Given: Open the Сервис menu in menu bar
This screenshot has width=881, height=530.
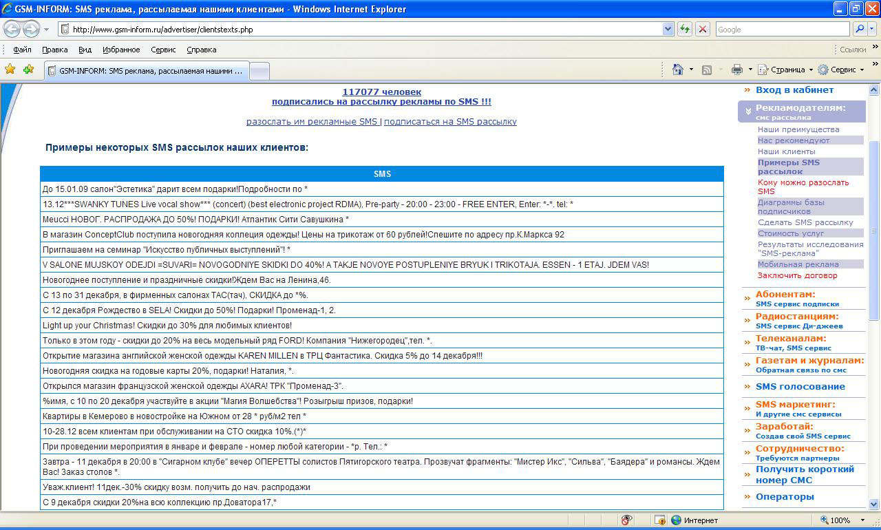Looking at the screenshot, I should click(163, 50).
